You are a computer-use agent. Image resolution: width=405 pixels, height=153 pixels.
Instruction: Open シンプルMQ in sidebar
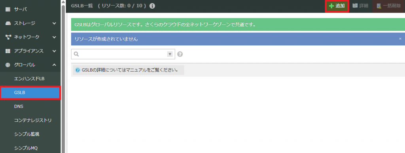tap(30, 148)
